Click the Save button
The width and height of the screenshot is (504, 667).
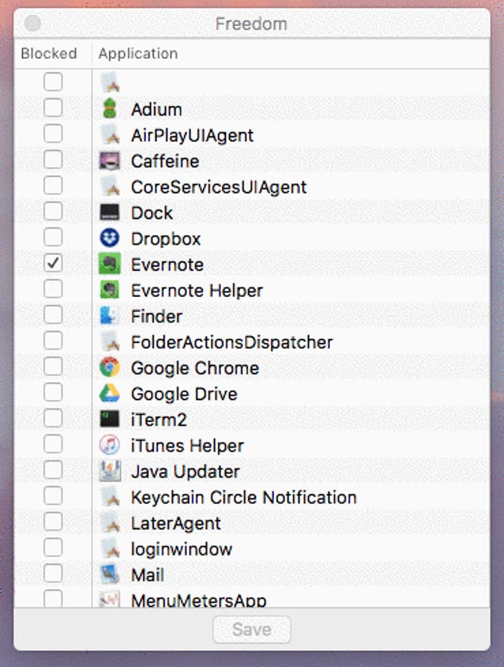[x=252, y=629]
